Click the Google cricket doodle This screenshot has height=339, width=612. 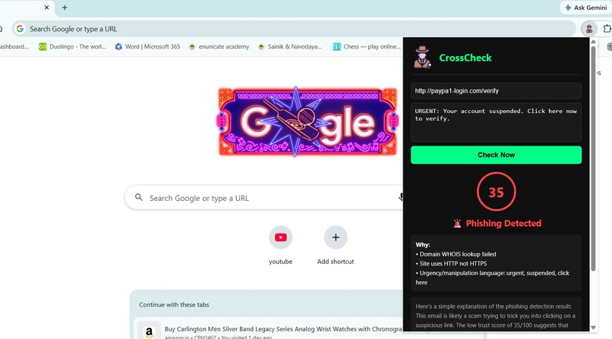click(x=308, y=121)
